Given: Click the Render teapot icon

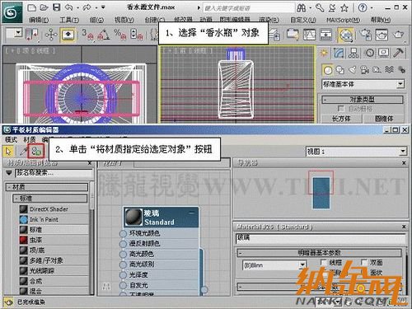Looking at the screenshot, I should [398, 35].
